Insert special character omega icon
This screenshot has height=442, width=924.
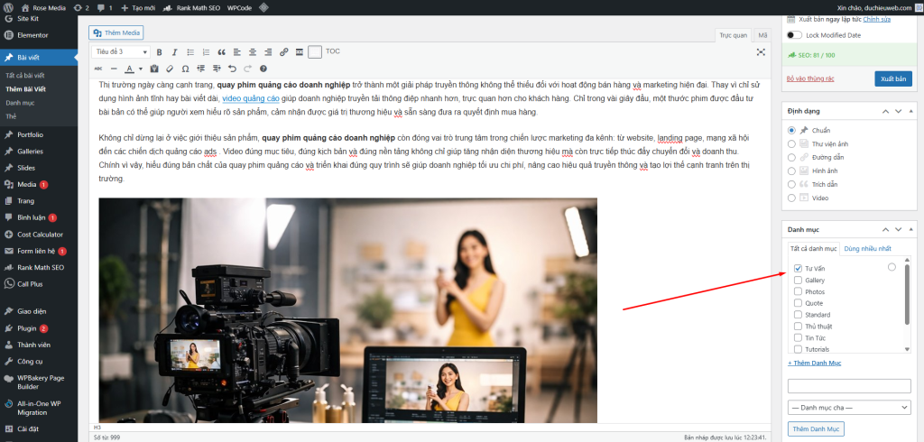(186, 69)
